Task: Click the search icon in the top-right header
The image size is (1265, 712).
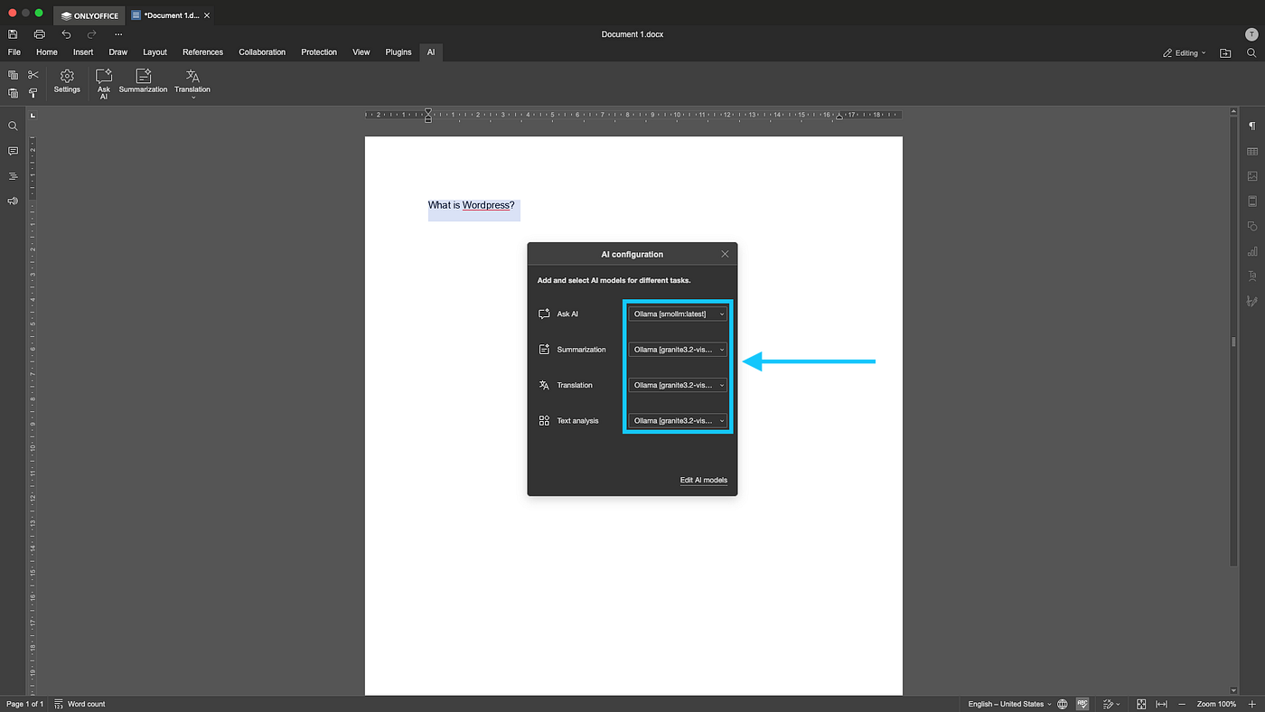Action: click(x=1251, y=53)
